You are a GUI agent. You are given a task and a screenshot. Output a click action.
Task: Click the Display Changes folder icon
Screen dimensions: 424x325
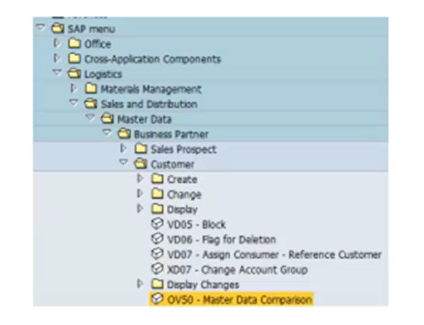[x=158, y=284]
